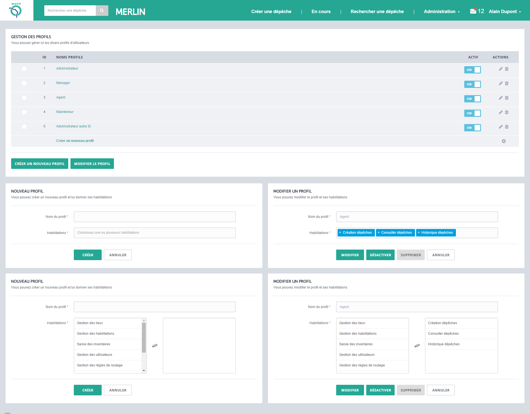Open the Alain Dupont user menu
The image size is (530, 414).
click(505, 11)
